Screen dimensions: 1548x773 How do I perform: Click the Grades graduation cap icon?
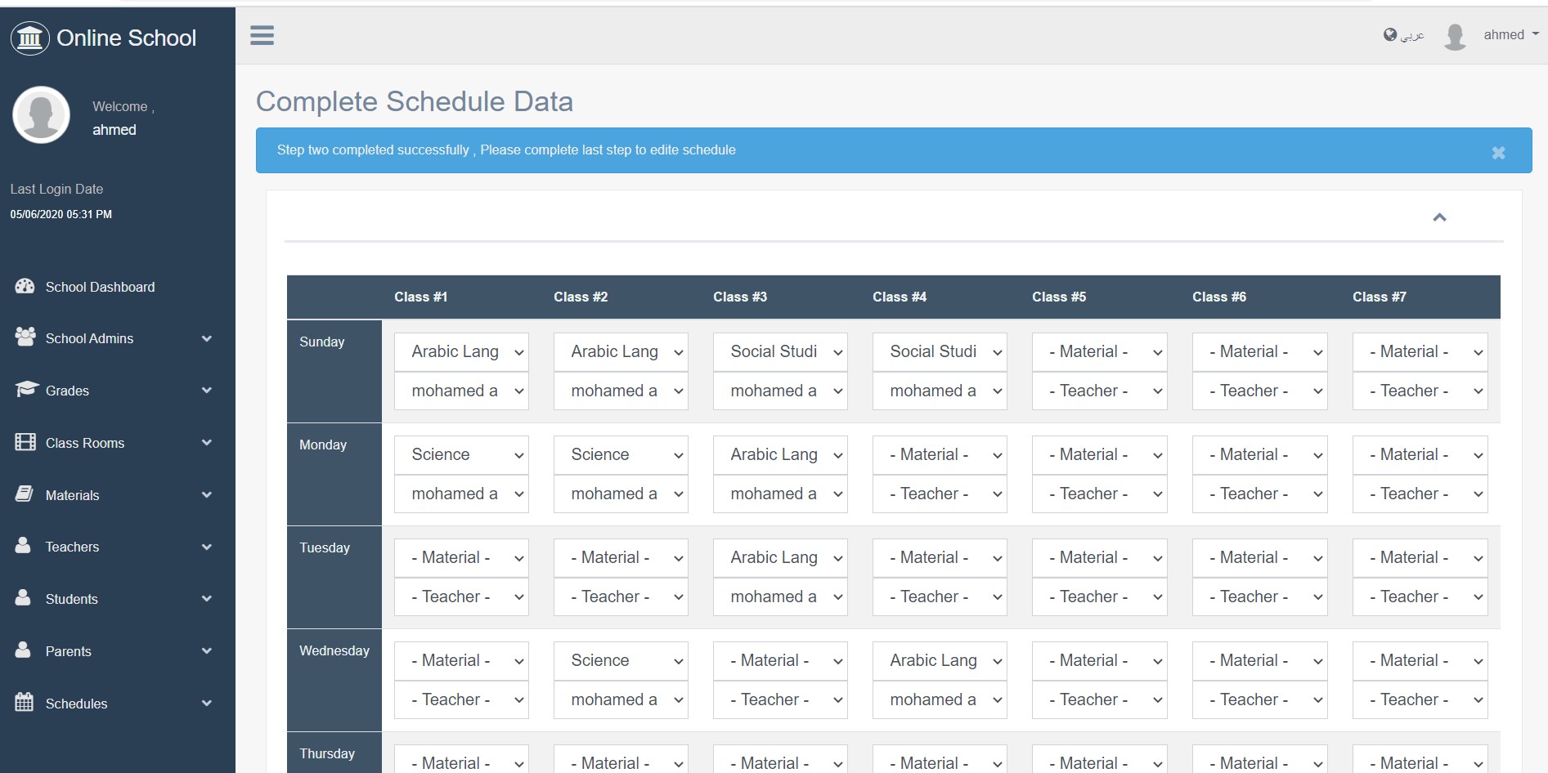tap(26, 389)
